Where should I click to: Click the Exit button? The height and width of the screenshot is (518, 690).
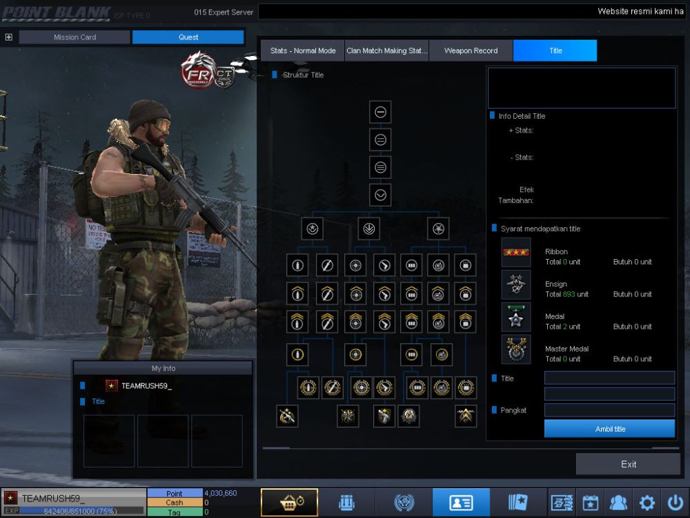pyautogui.click(x=629, y=464)
